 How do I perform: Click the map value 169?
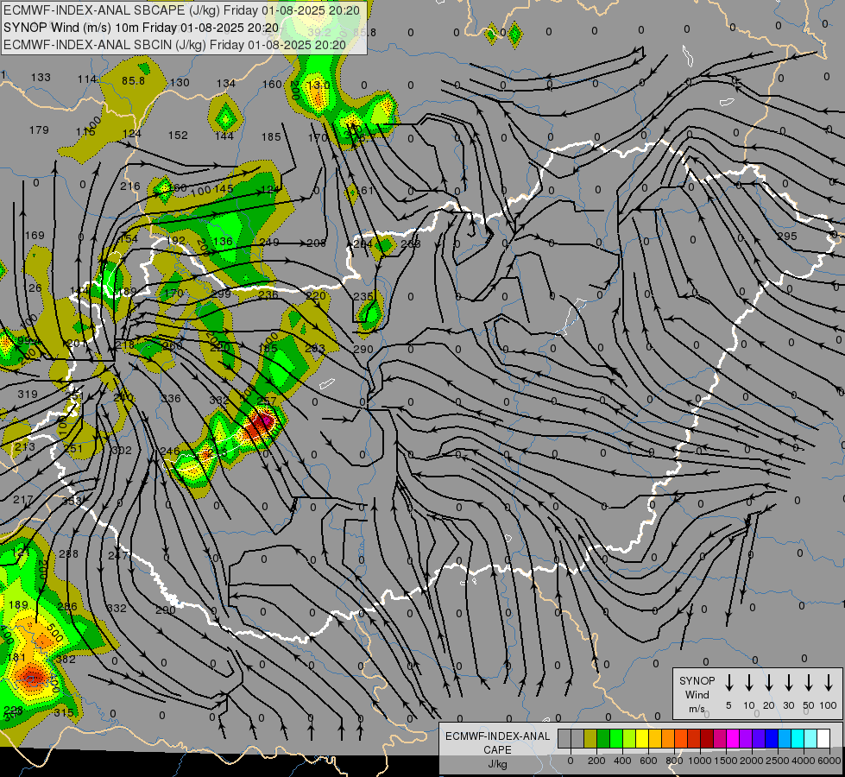tap(35, 235)
